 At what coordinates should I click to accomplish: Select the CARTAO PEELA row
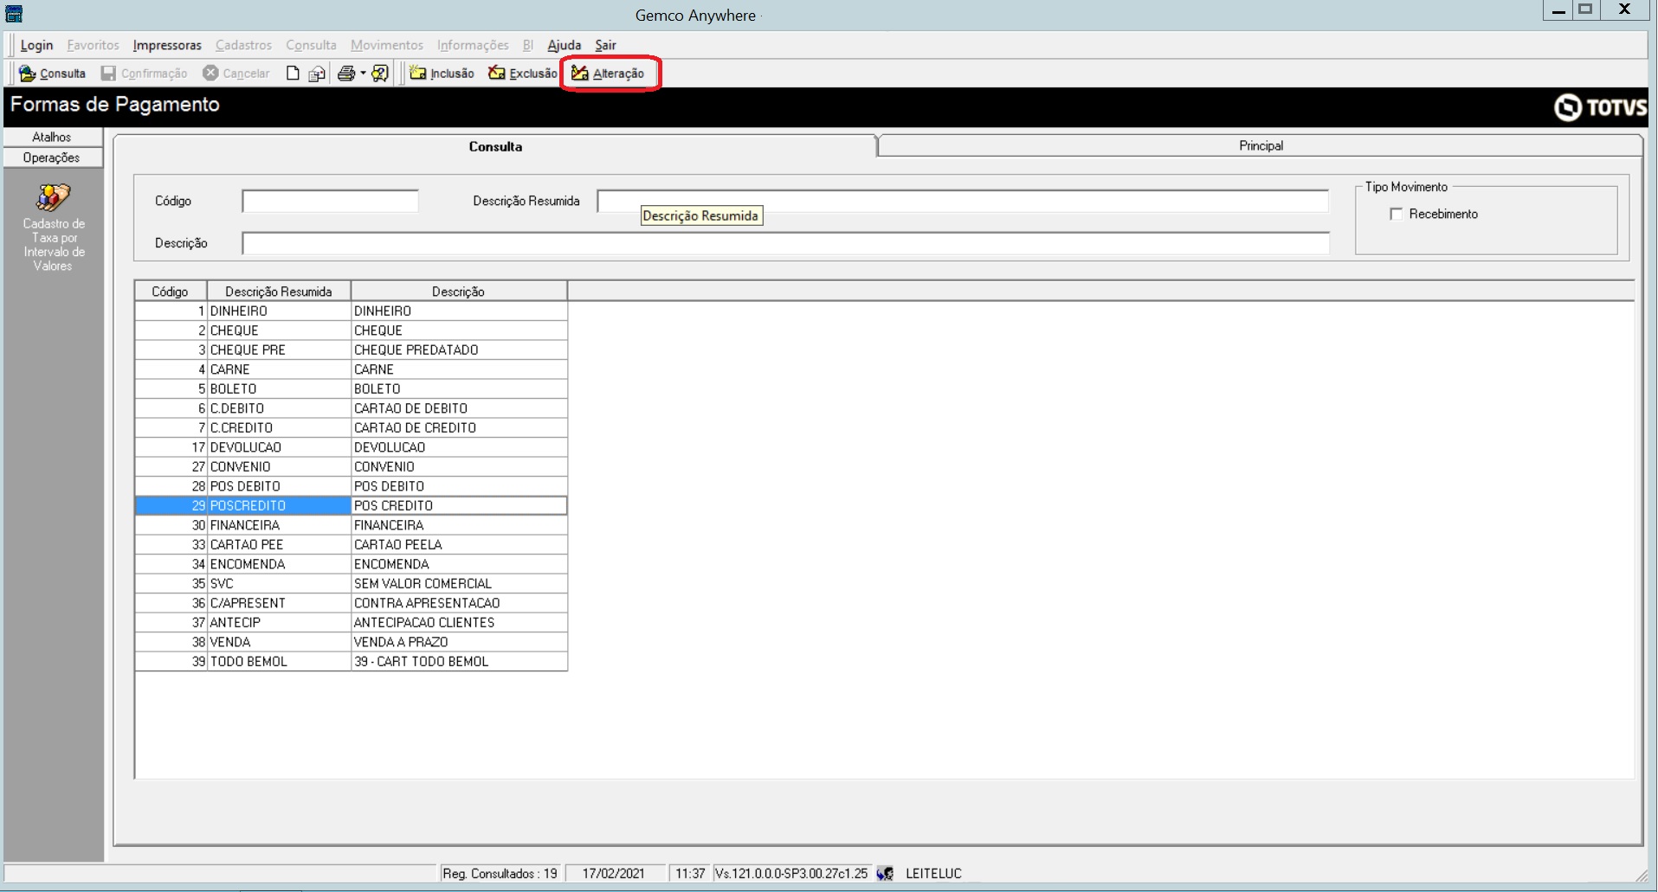click(351, 544)
